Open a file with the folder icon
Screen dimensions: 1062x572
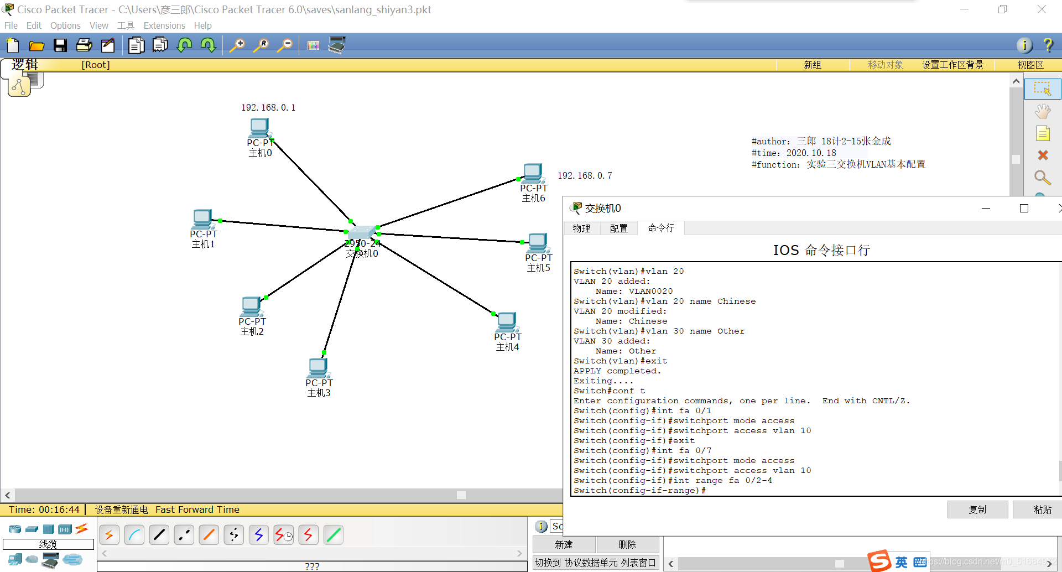pyautogui.click(x=37, y=45)
